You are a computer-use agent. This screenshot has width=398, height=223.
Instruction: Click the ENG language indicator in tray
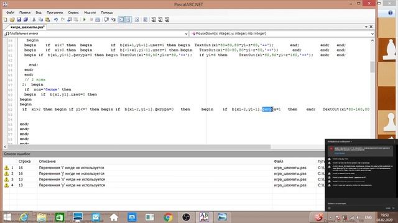[x=368, y=217]
